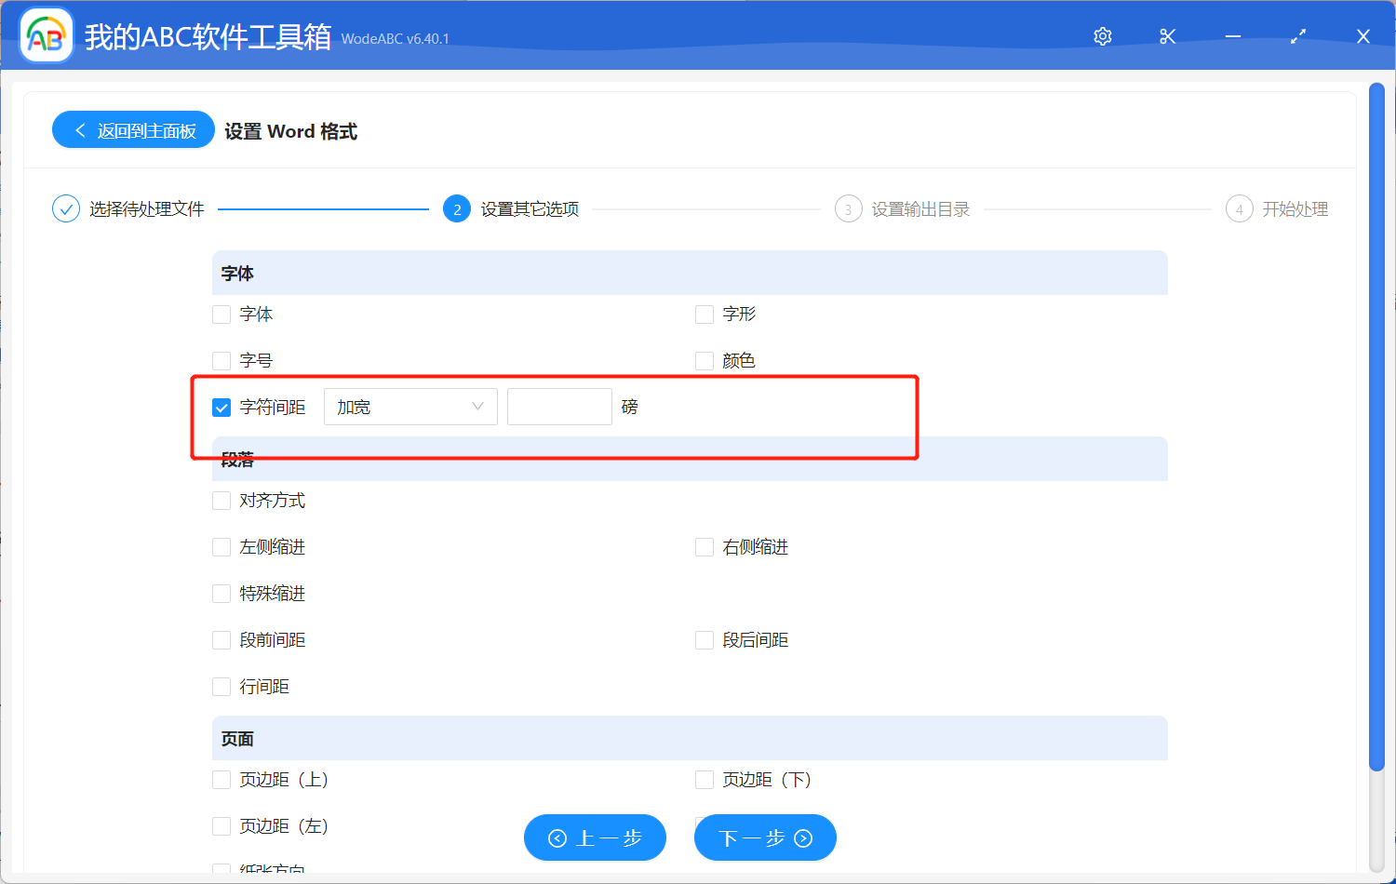Click the scissors icon in title bar

(x=1168, y=36)
